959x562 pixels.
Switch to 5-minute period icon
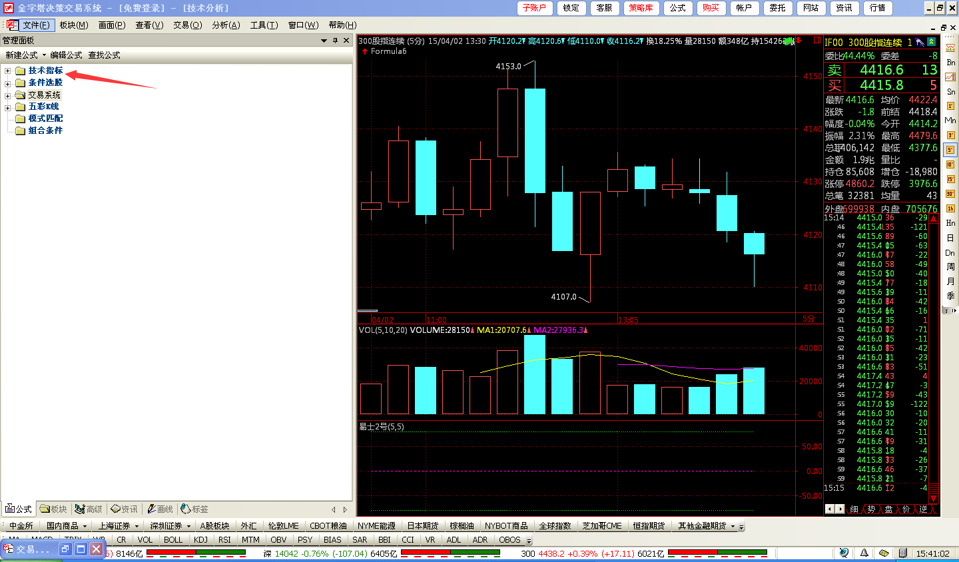point(950,150)
